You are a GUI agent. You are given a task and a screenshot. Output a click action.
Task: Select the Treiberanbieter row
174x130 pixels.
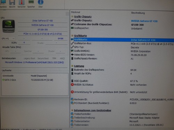click(122, 121)
